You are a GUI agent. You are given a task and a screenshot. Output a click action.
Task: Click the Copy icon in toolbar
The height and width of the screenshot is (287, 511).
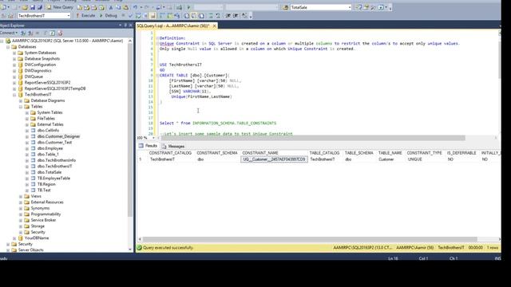118,7
